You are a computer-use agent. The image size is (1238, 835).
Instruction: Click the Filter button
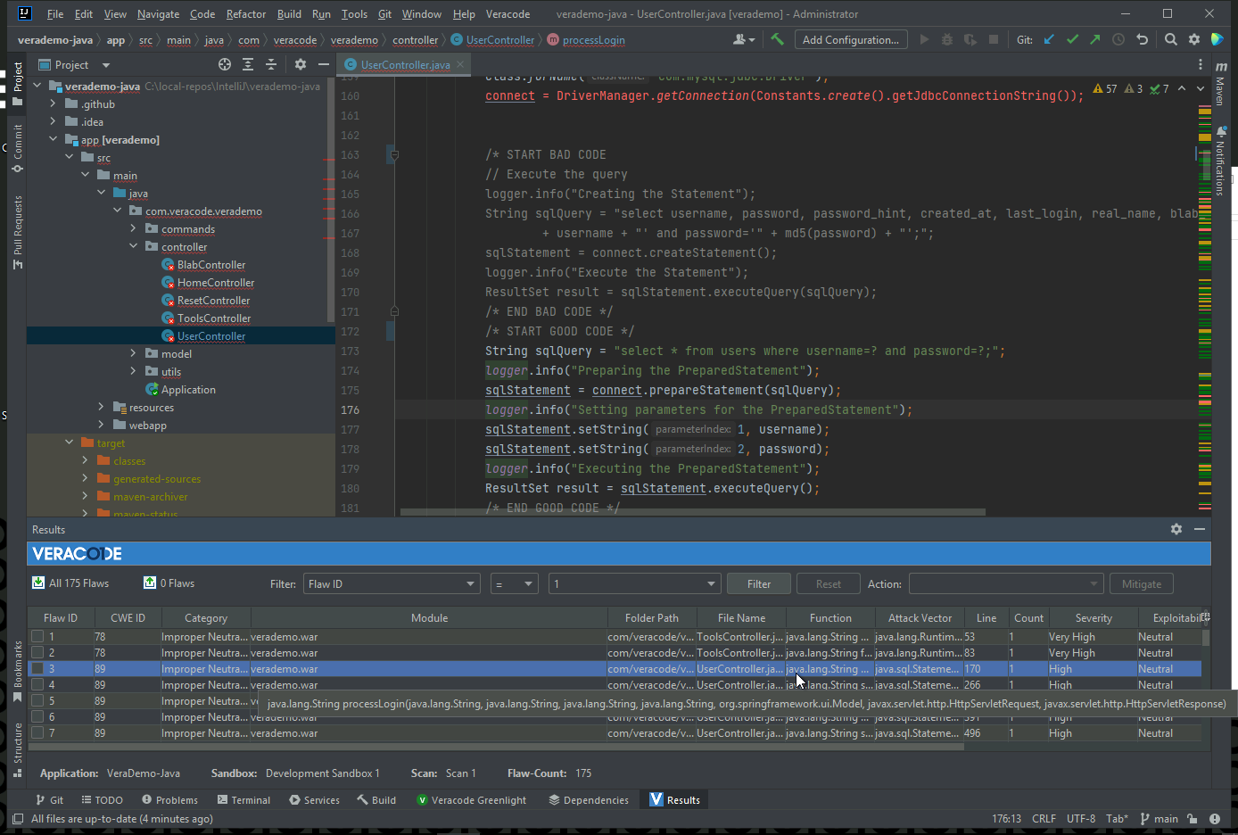click(x=759, y=583)
